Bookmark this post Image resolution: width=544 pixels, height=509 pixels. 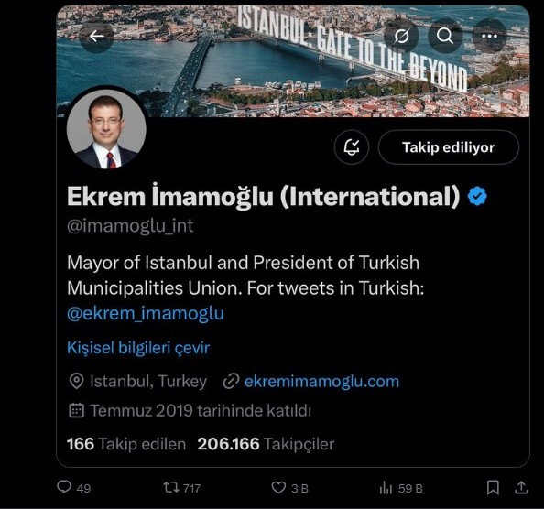click(x=493, y=488)
